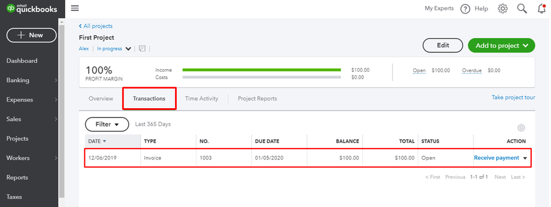Click the 100% profit margin figure
This screenshot has height=207, width=551.
[99, 70]
